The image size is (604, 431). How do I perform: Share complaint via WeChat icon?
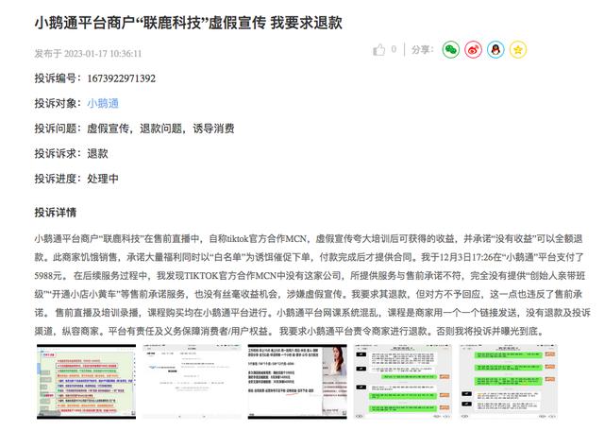[451, 49]
